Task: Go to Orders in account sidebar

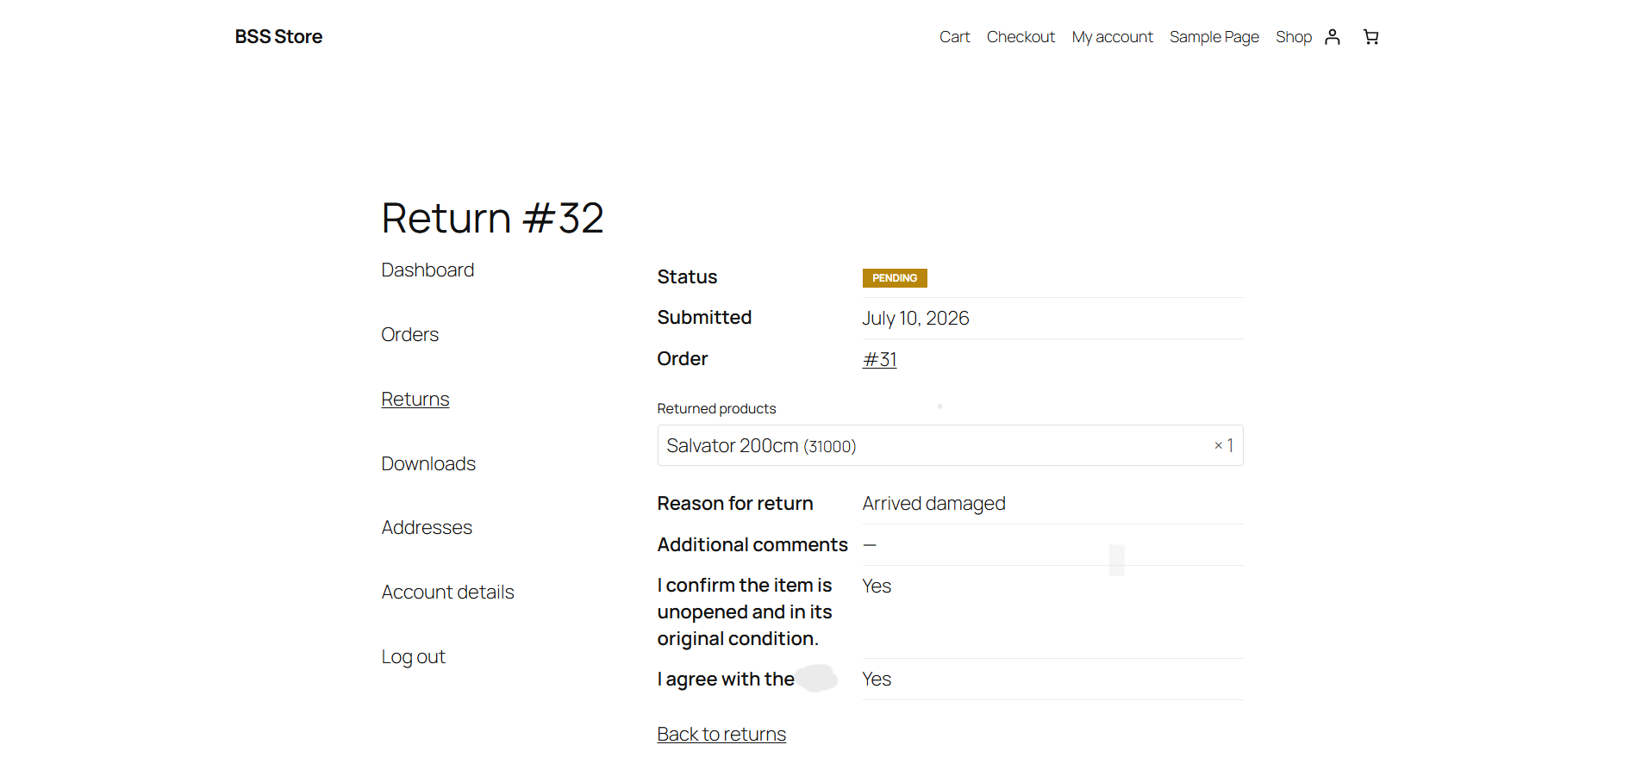Action: tap(409, 334)
